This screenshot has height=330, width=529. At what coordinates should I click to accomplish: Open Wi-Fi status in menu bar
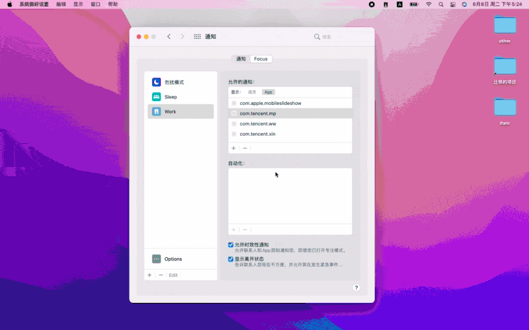428,5
